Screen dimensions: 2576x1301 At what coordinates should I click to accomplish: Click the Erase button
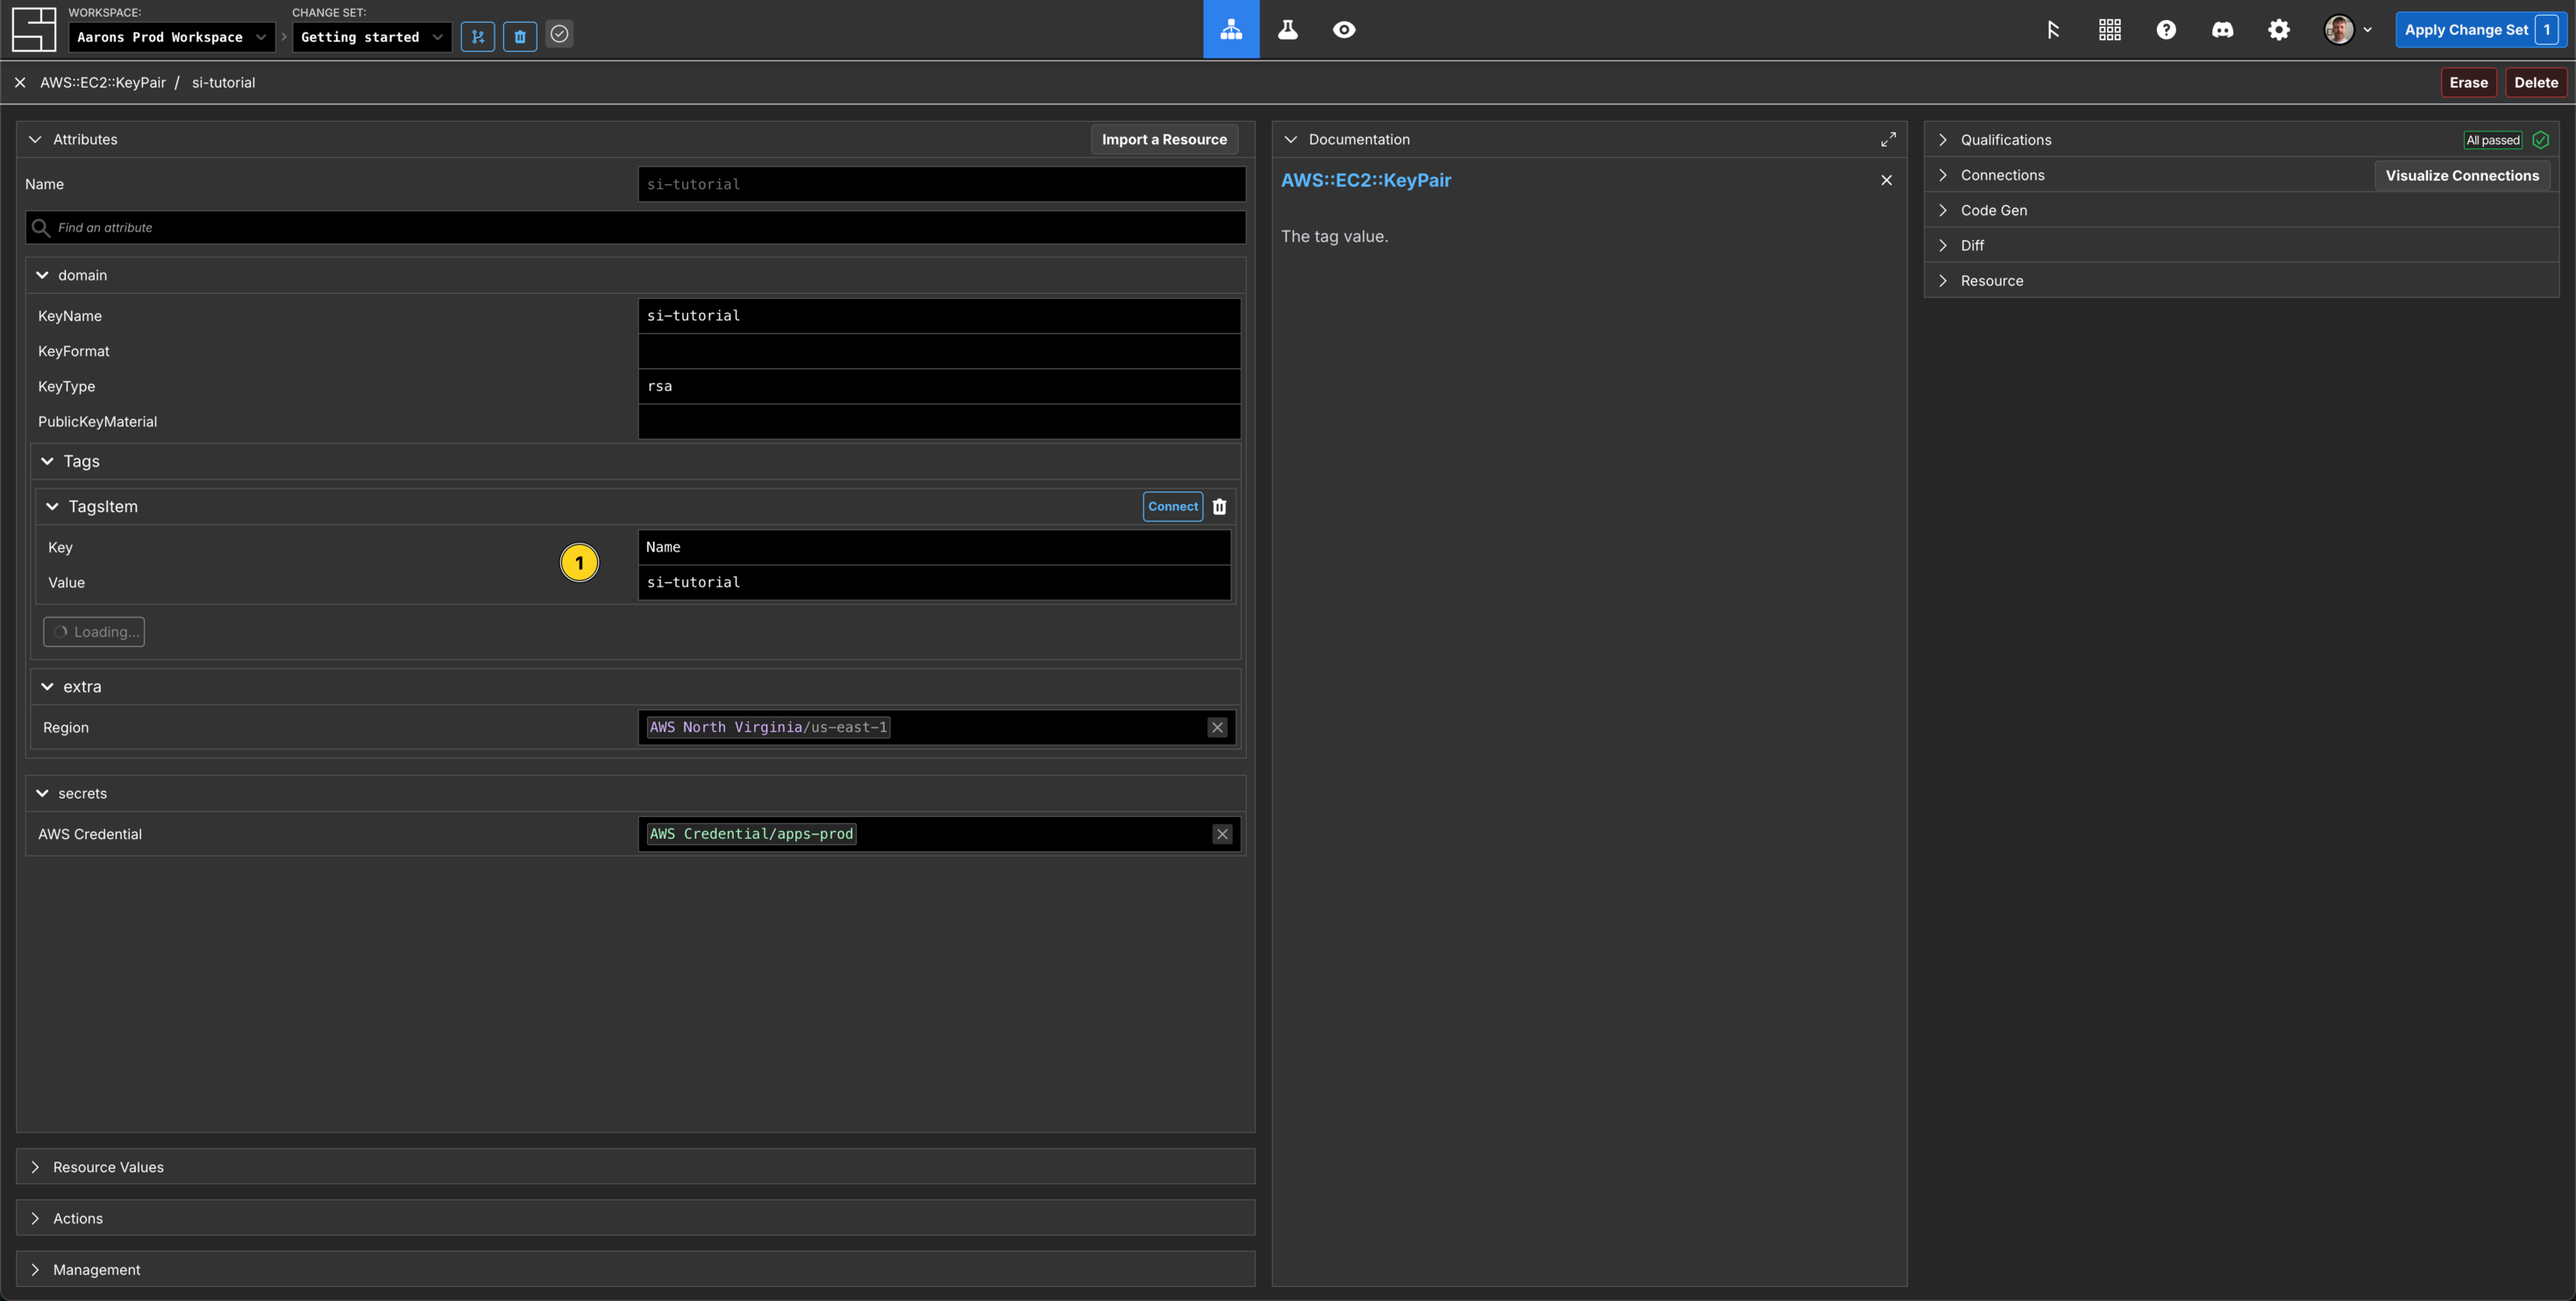click(2468, 83)
